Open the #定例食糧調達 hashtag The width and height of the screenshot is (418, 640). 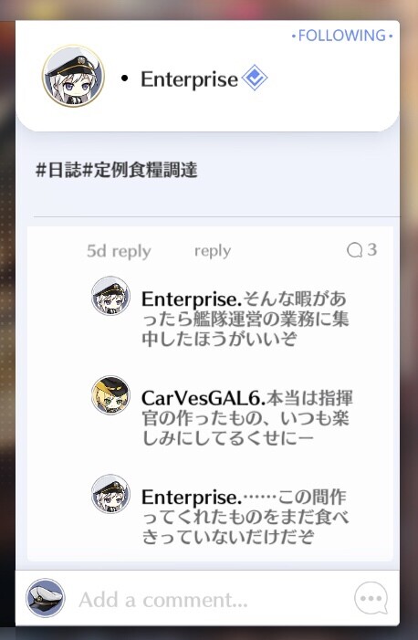coord(140,170)
